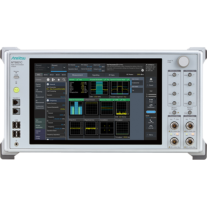Open Fundamental Measurement category

tap(40, 107)
